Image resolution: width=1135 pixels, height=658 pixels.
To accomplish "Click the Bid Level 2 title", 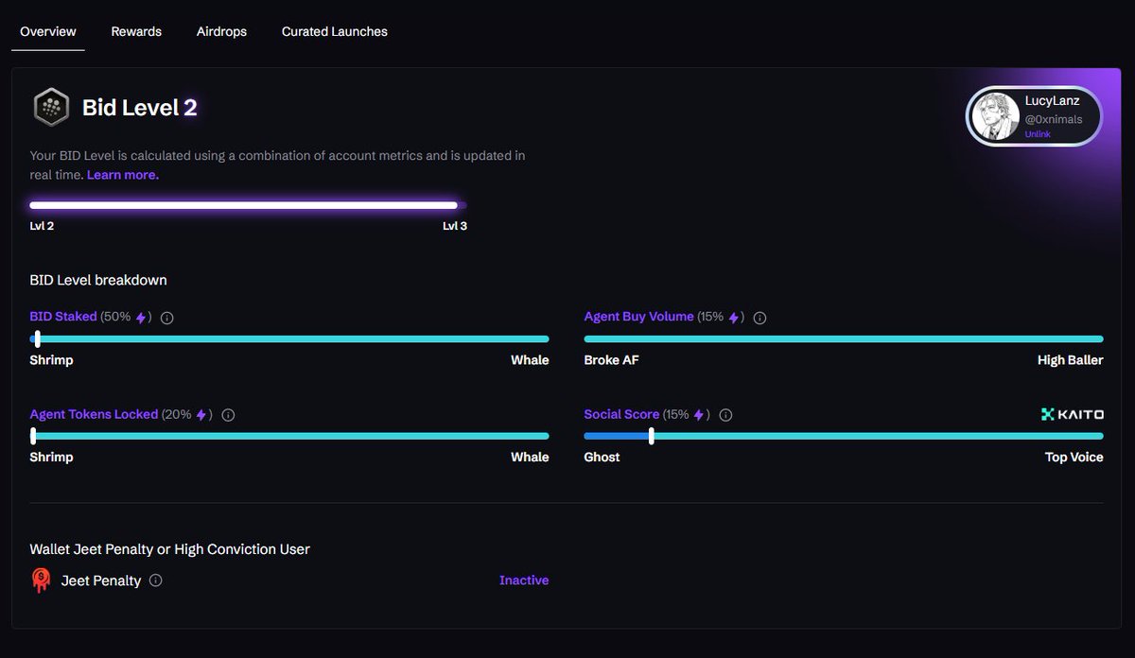I will click(x=140, y=108).
